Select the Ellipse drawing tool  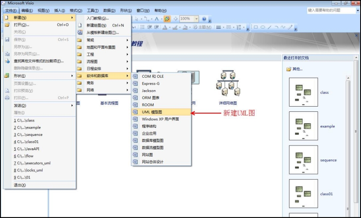pyautogui.click(x=262, y=27)
